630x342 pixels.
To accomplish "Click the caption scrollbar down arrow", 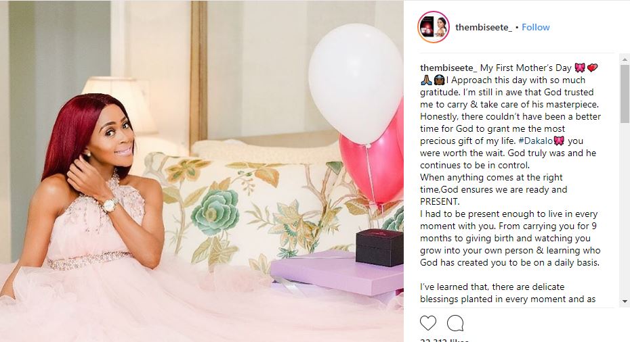I will pyautogui.click(x=625, y=301).
